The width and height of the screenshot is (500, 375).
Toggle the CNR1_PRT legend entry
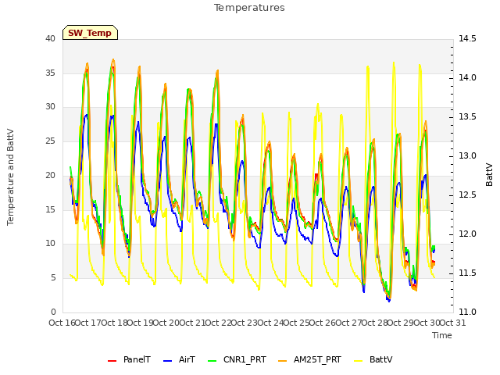coord(237,359)
